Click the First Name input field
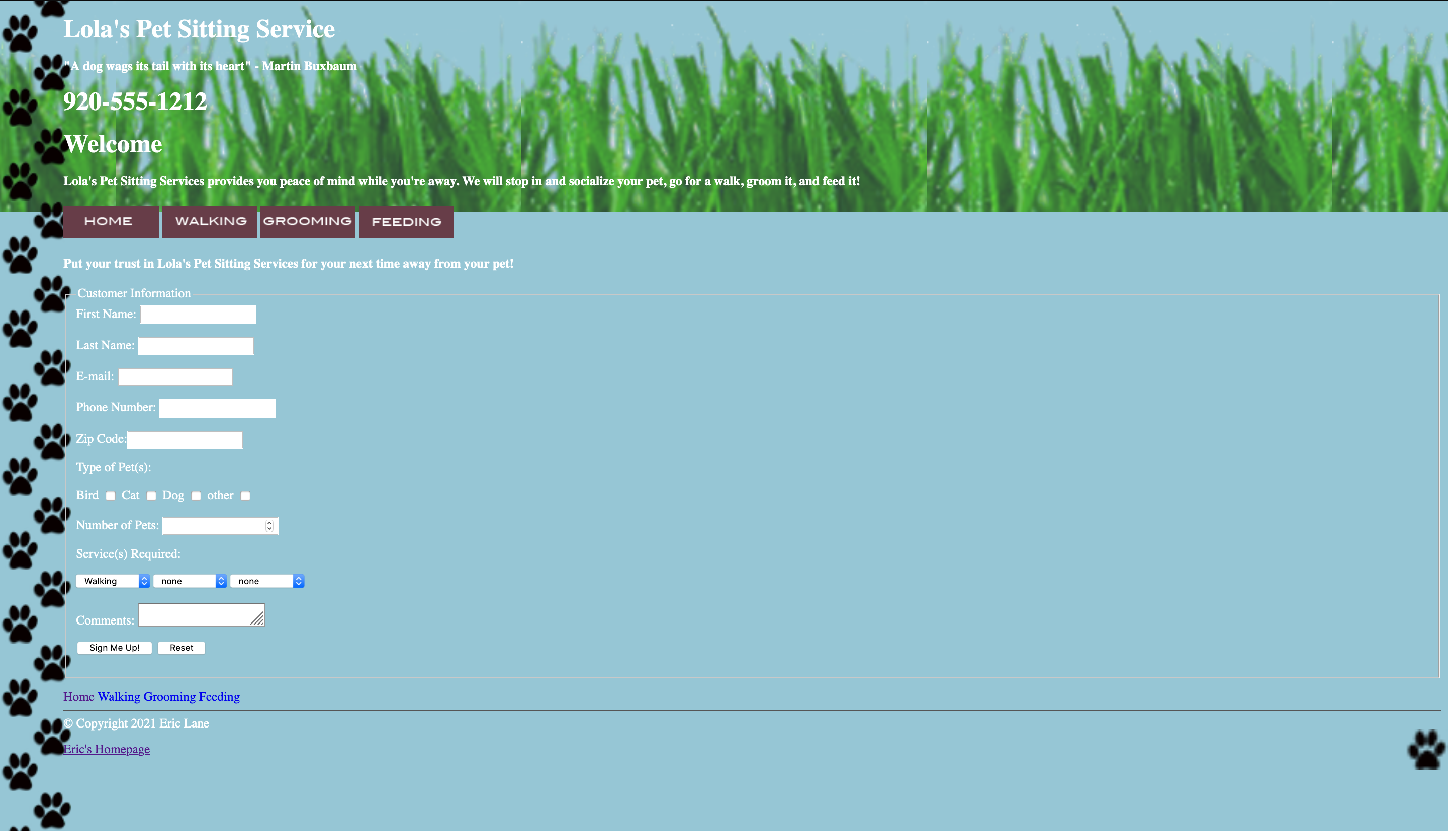The height and width of the screenshot is (831, 1448). point(197,314)
